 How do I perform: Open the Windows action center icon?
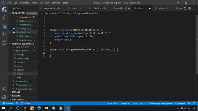[x=193, y=108]
